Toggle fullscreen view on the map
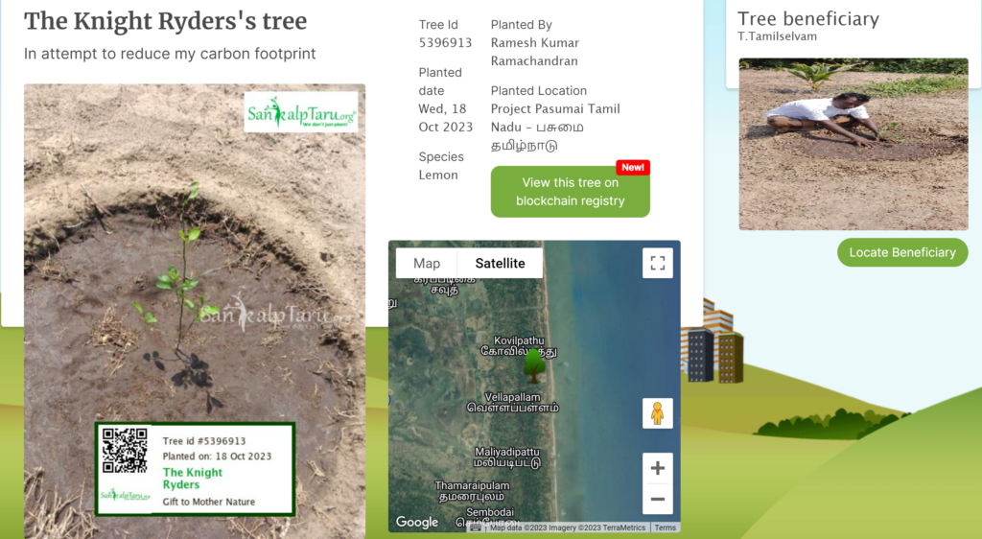The width and height of the screenshot is (982, 539). [658, 263]
